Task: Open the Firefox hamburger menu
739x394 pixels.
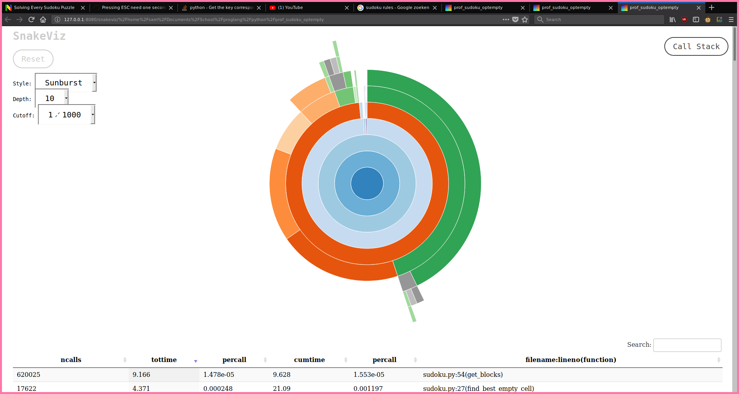Action: (x=731, y=20)
